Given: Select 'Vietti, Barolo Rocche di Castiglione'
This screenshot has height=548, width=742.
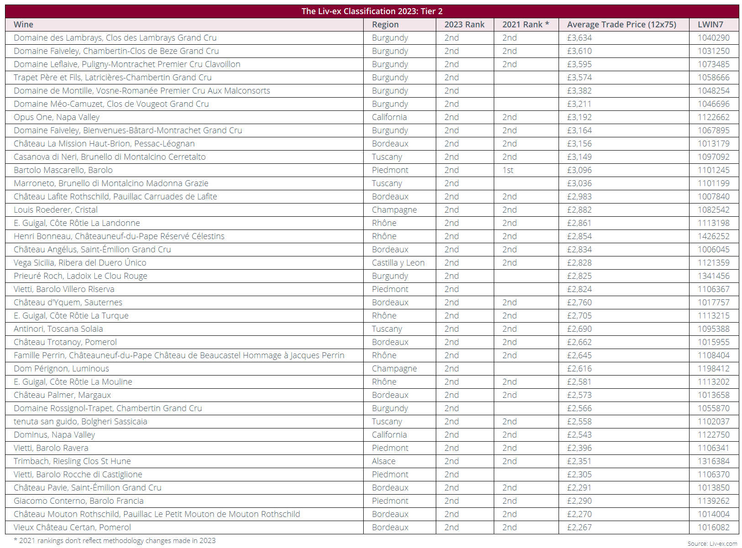Looking at the screenshot, I should [x=78, y=475].
